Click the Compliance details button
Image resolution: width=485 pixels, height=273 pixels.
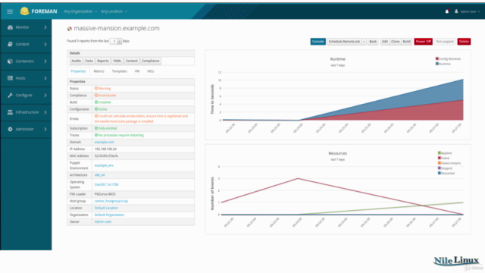click(151, 61)
